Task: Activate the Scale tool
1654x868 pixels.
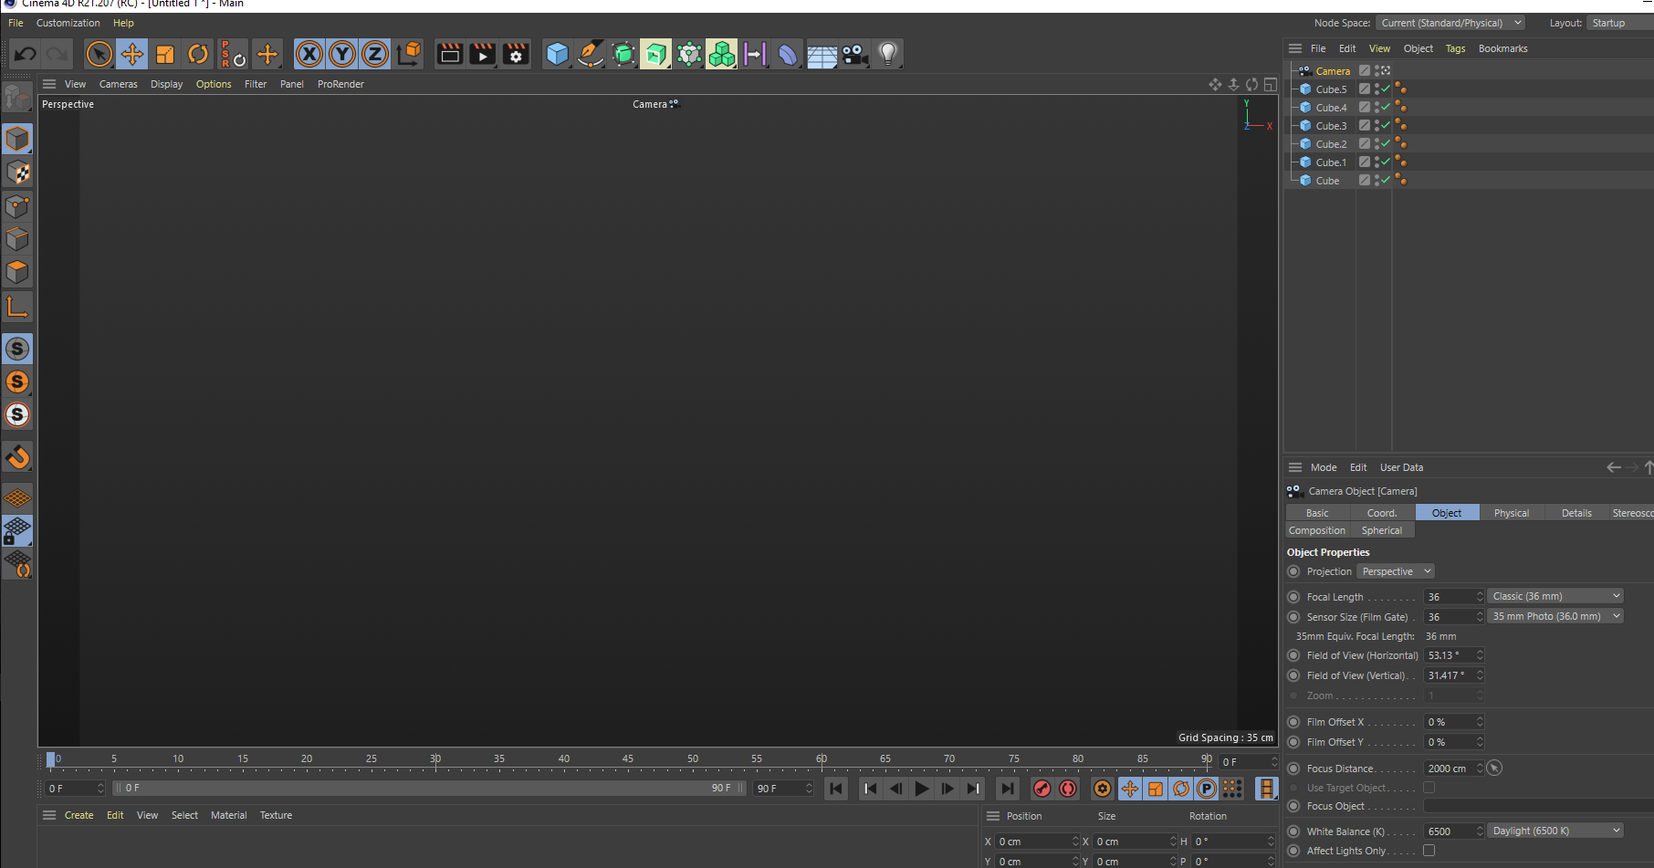Action: (x=165, y=54)
